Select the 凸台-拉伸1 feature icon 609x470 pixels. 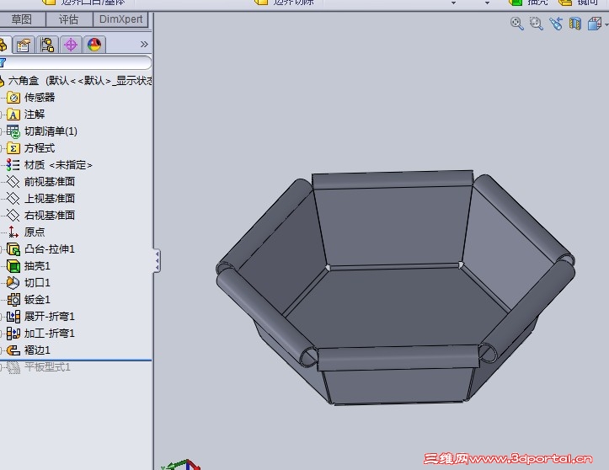[x=13, y=249]
